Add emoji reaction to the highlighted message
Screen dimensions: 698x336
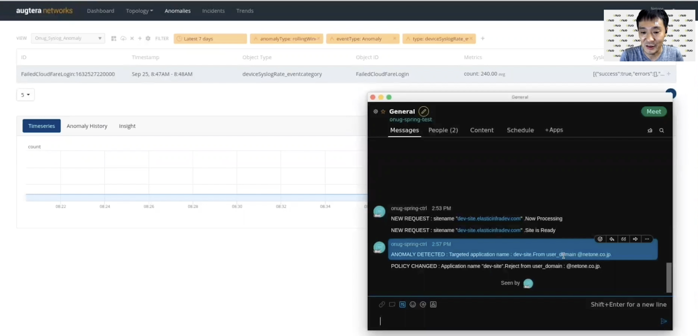600,239
